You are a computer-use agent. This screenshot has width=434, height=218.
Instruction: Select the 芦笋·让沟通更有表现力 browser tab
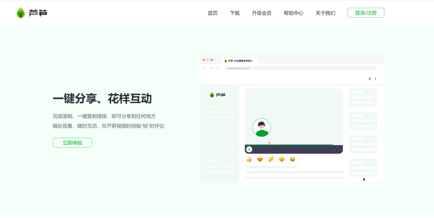tap(240, 61)
